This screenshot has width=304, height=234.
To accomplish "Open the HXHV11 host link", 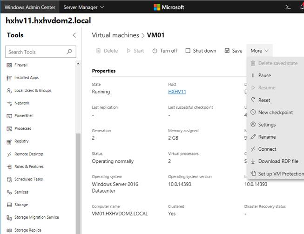I will click(177, 92).
